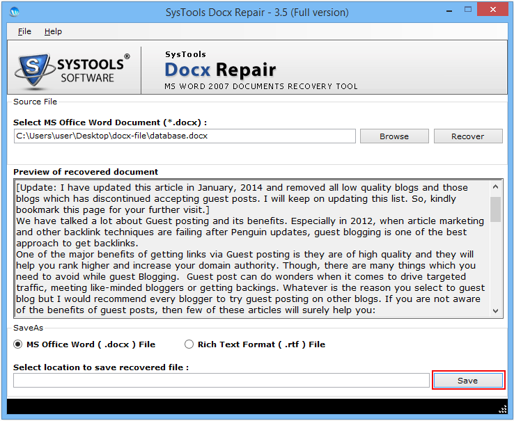Select MS Office Word (.docx) File option
514x421 pixels.
84,344
